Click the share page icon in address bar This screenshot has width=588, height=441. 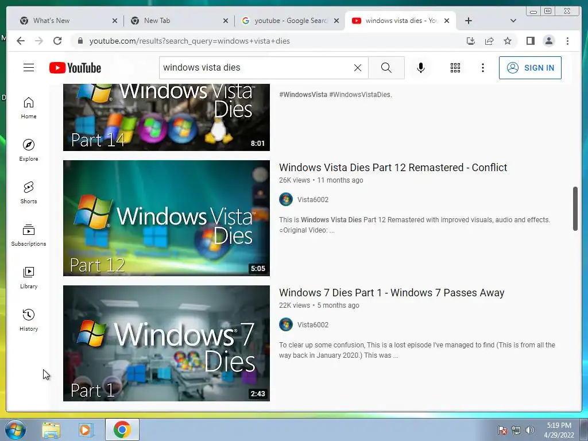489,41
